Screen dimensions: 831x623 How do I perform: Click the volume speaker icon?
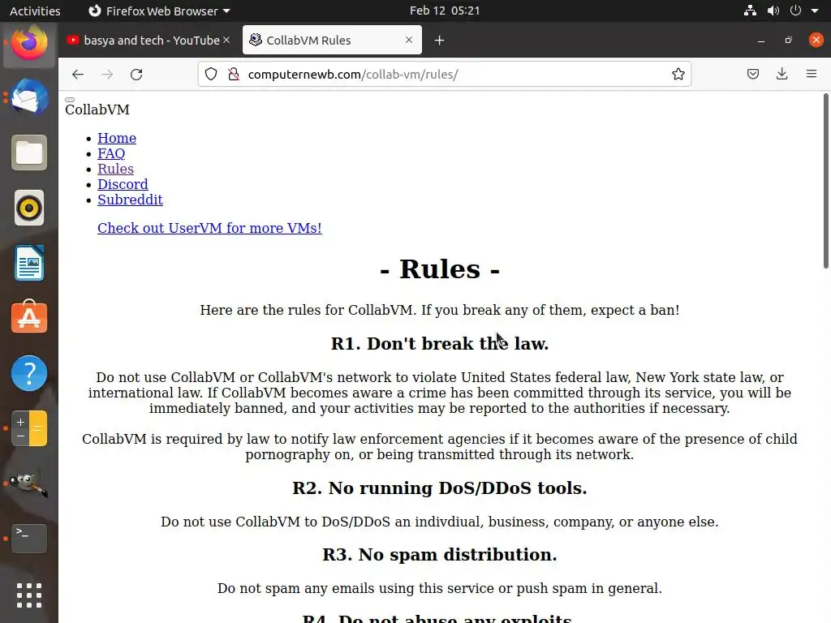click(773, 11)
